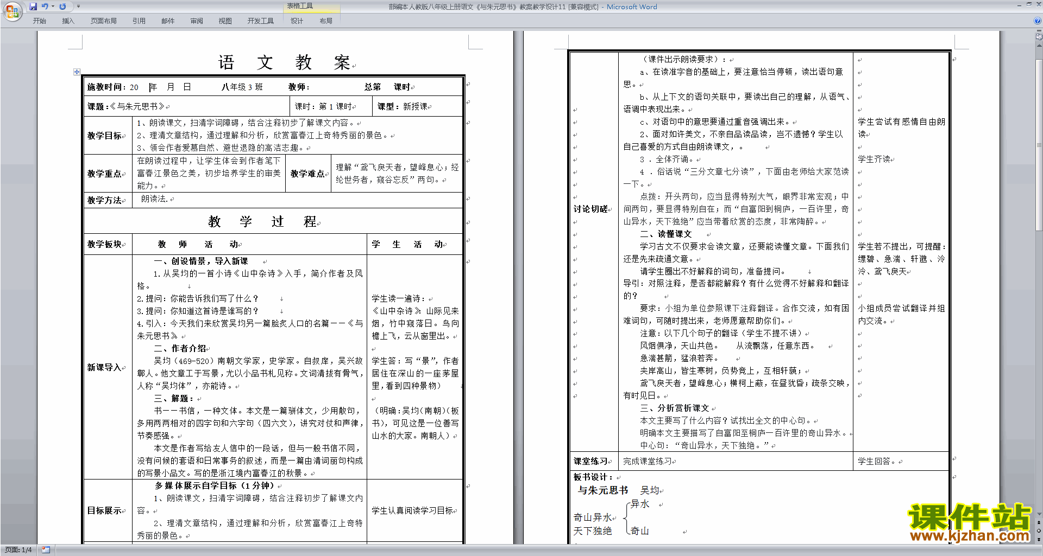Open the 引用 ribbon tab
Screen dimensions: 1043x556
point(139,21)
